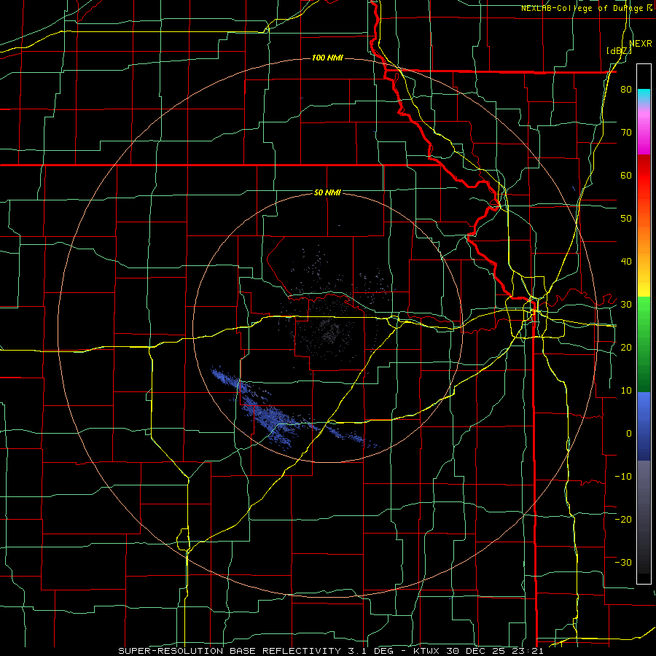This screenshot has width=656, height=656.
Task: Click the 100 NMI range ring label
Action: point(327,58)
